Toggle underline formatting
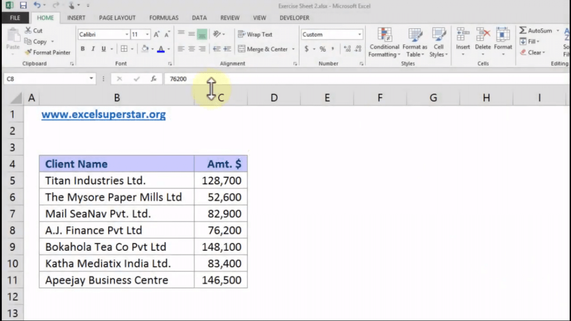The image size is (571, 321). pyautogui.click(x=103, y=49)
